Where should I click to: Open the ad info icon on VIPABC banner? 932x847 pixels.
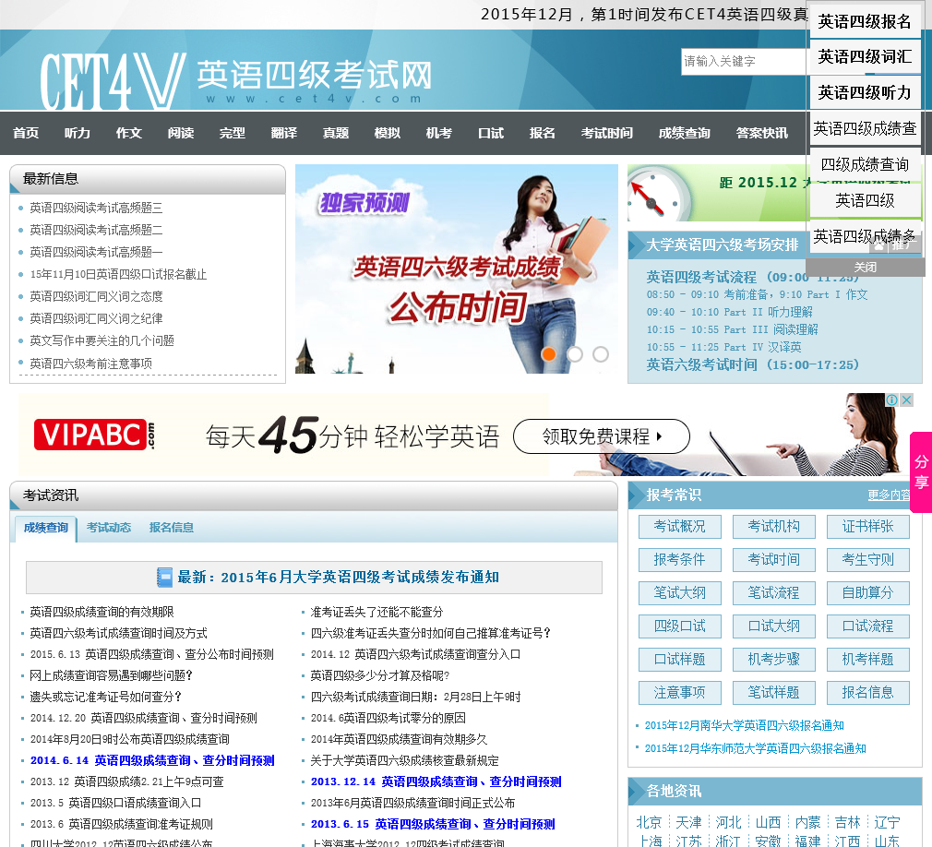point(891,400)
